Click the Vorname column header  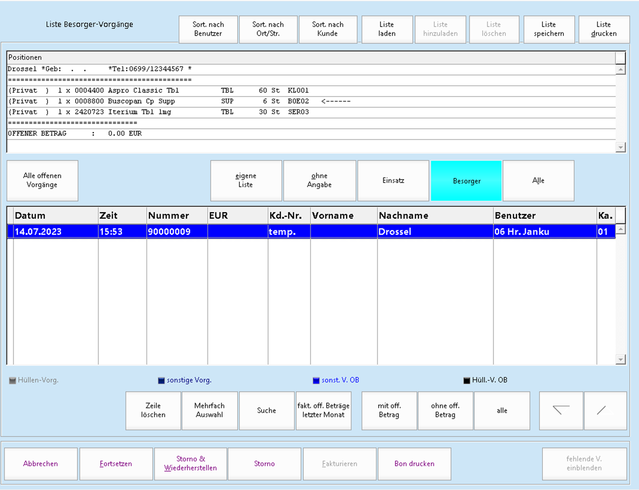(344, 215)
